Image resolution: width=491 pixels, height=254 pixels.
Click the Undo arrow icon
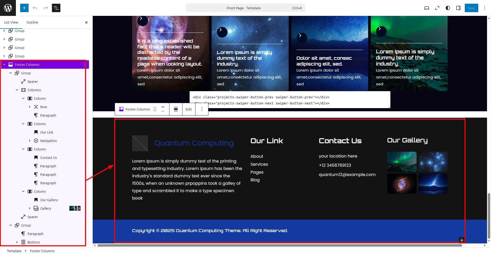pos(35,8)
